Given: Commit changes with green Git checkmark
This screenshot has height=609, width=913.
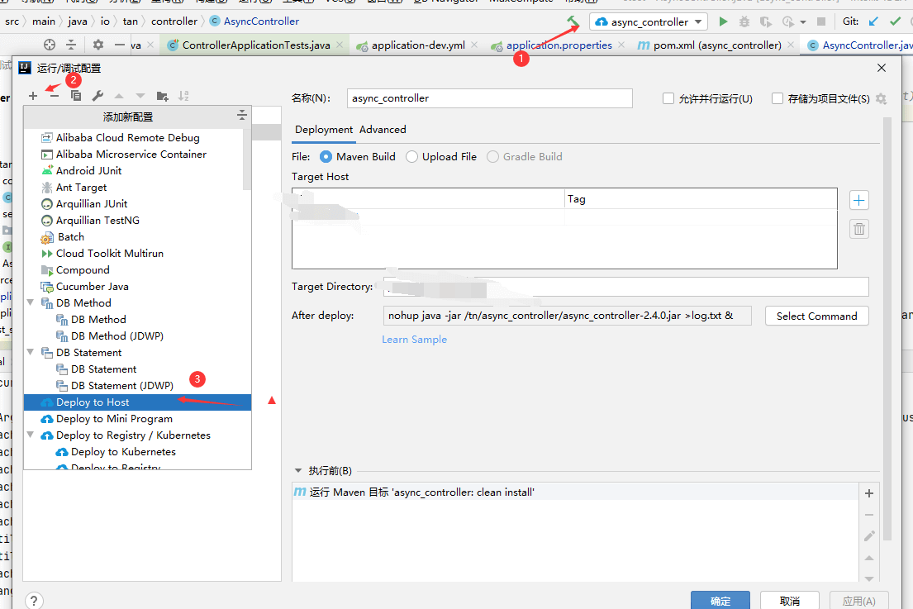Looking at the screenshot, I should point(896,21).
